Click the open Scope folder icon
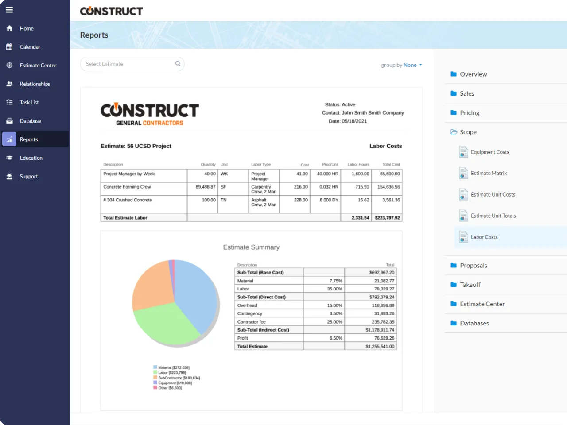Image resolution: width=567 pixels, height=425 pixels. coord(454,132)
